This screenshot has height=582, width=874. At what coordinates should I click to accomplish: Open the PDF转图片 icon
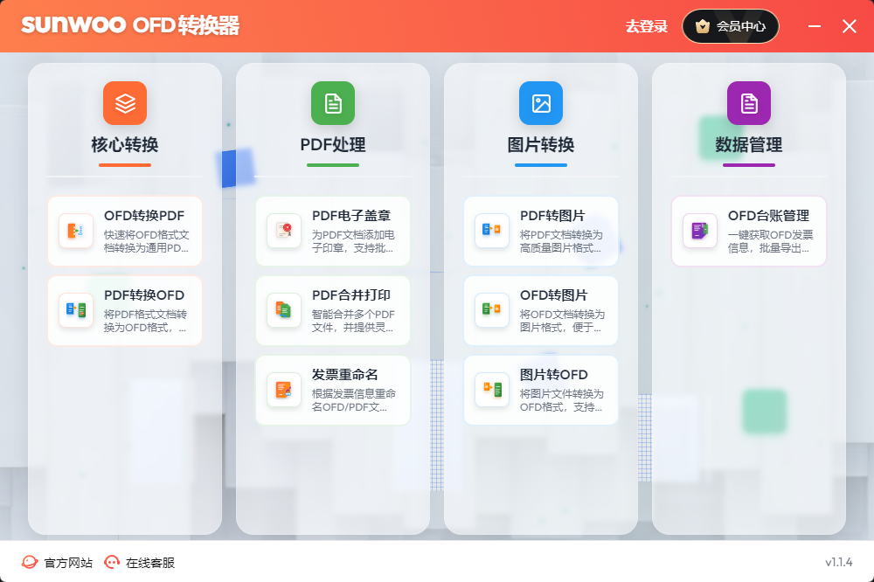point(492,231)
